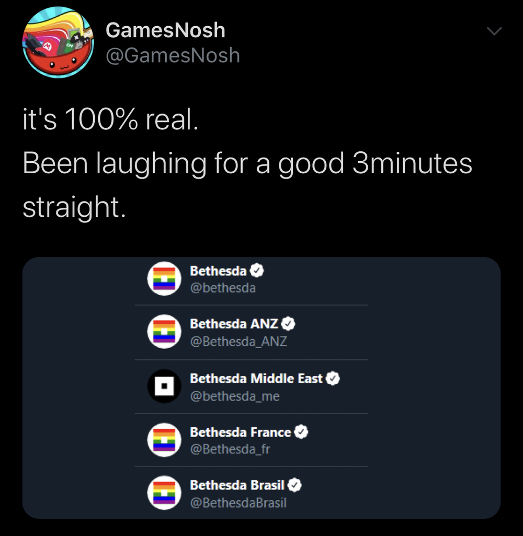Click verified badge next to Bethesda

(x=257, y=271)
